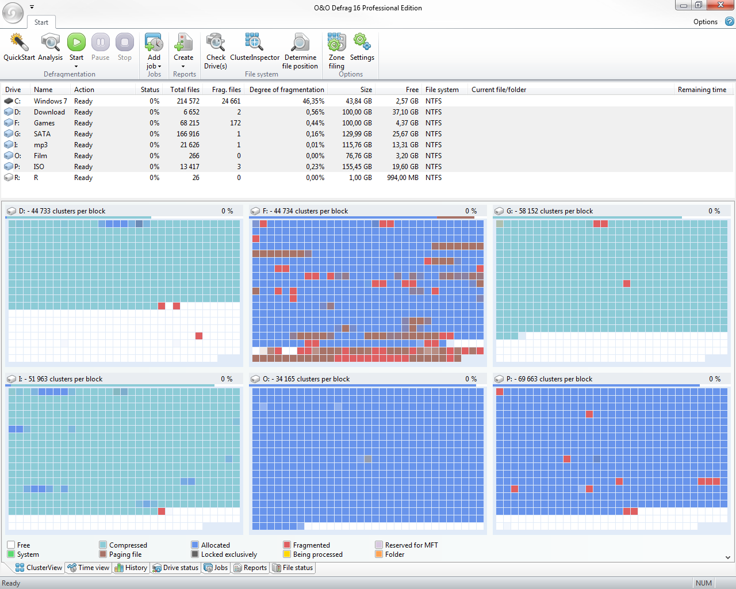Expand the legend panel chevron

[728, 557]
